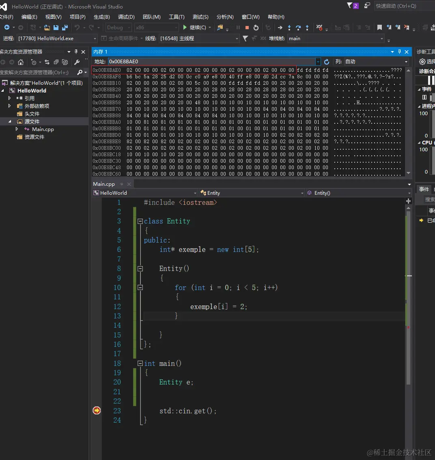Toggle pin on the Memory 1 panel
Image resolution: width=435 pixels, height=460 pixels.
pyautogui.click(x=399, y=52)
